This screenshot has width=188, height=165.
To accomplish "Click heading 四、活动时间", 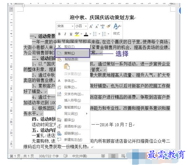I will [x=44, y=119].
